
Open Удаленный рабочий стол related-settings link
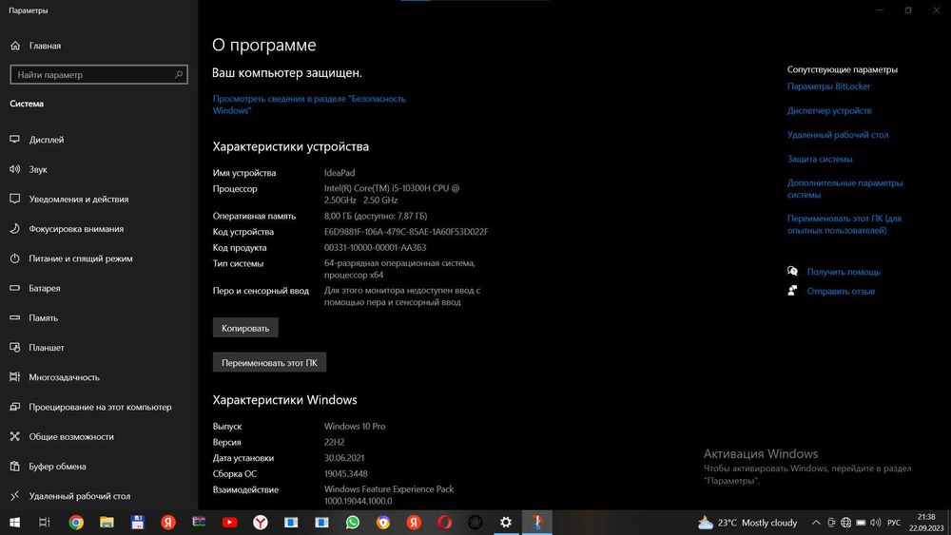click(x=838, y=135)
